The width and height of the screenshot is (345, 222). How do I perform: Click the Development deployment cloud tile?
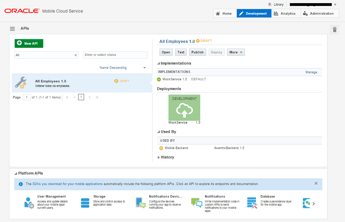(185, 108)
